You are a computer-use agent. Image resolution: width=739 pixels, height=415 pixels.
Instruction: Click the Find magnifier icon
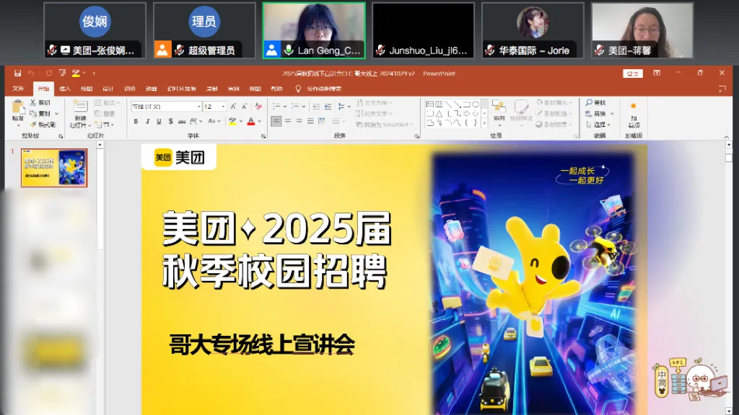(589, 102)
